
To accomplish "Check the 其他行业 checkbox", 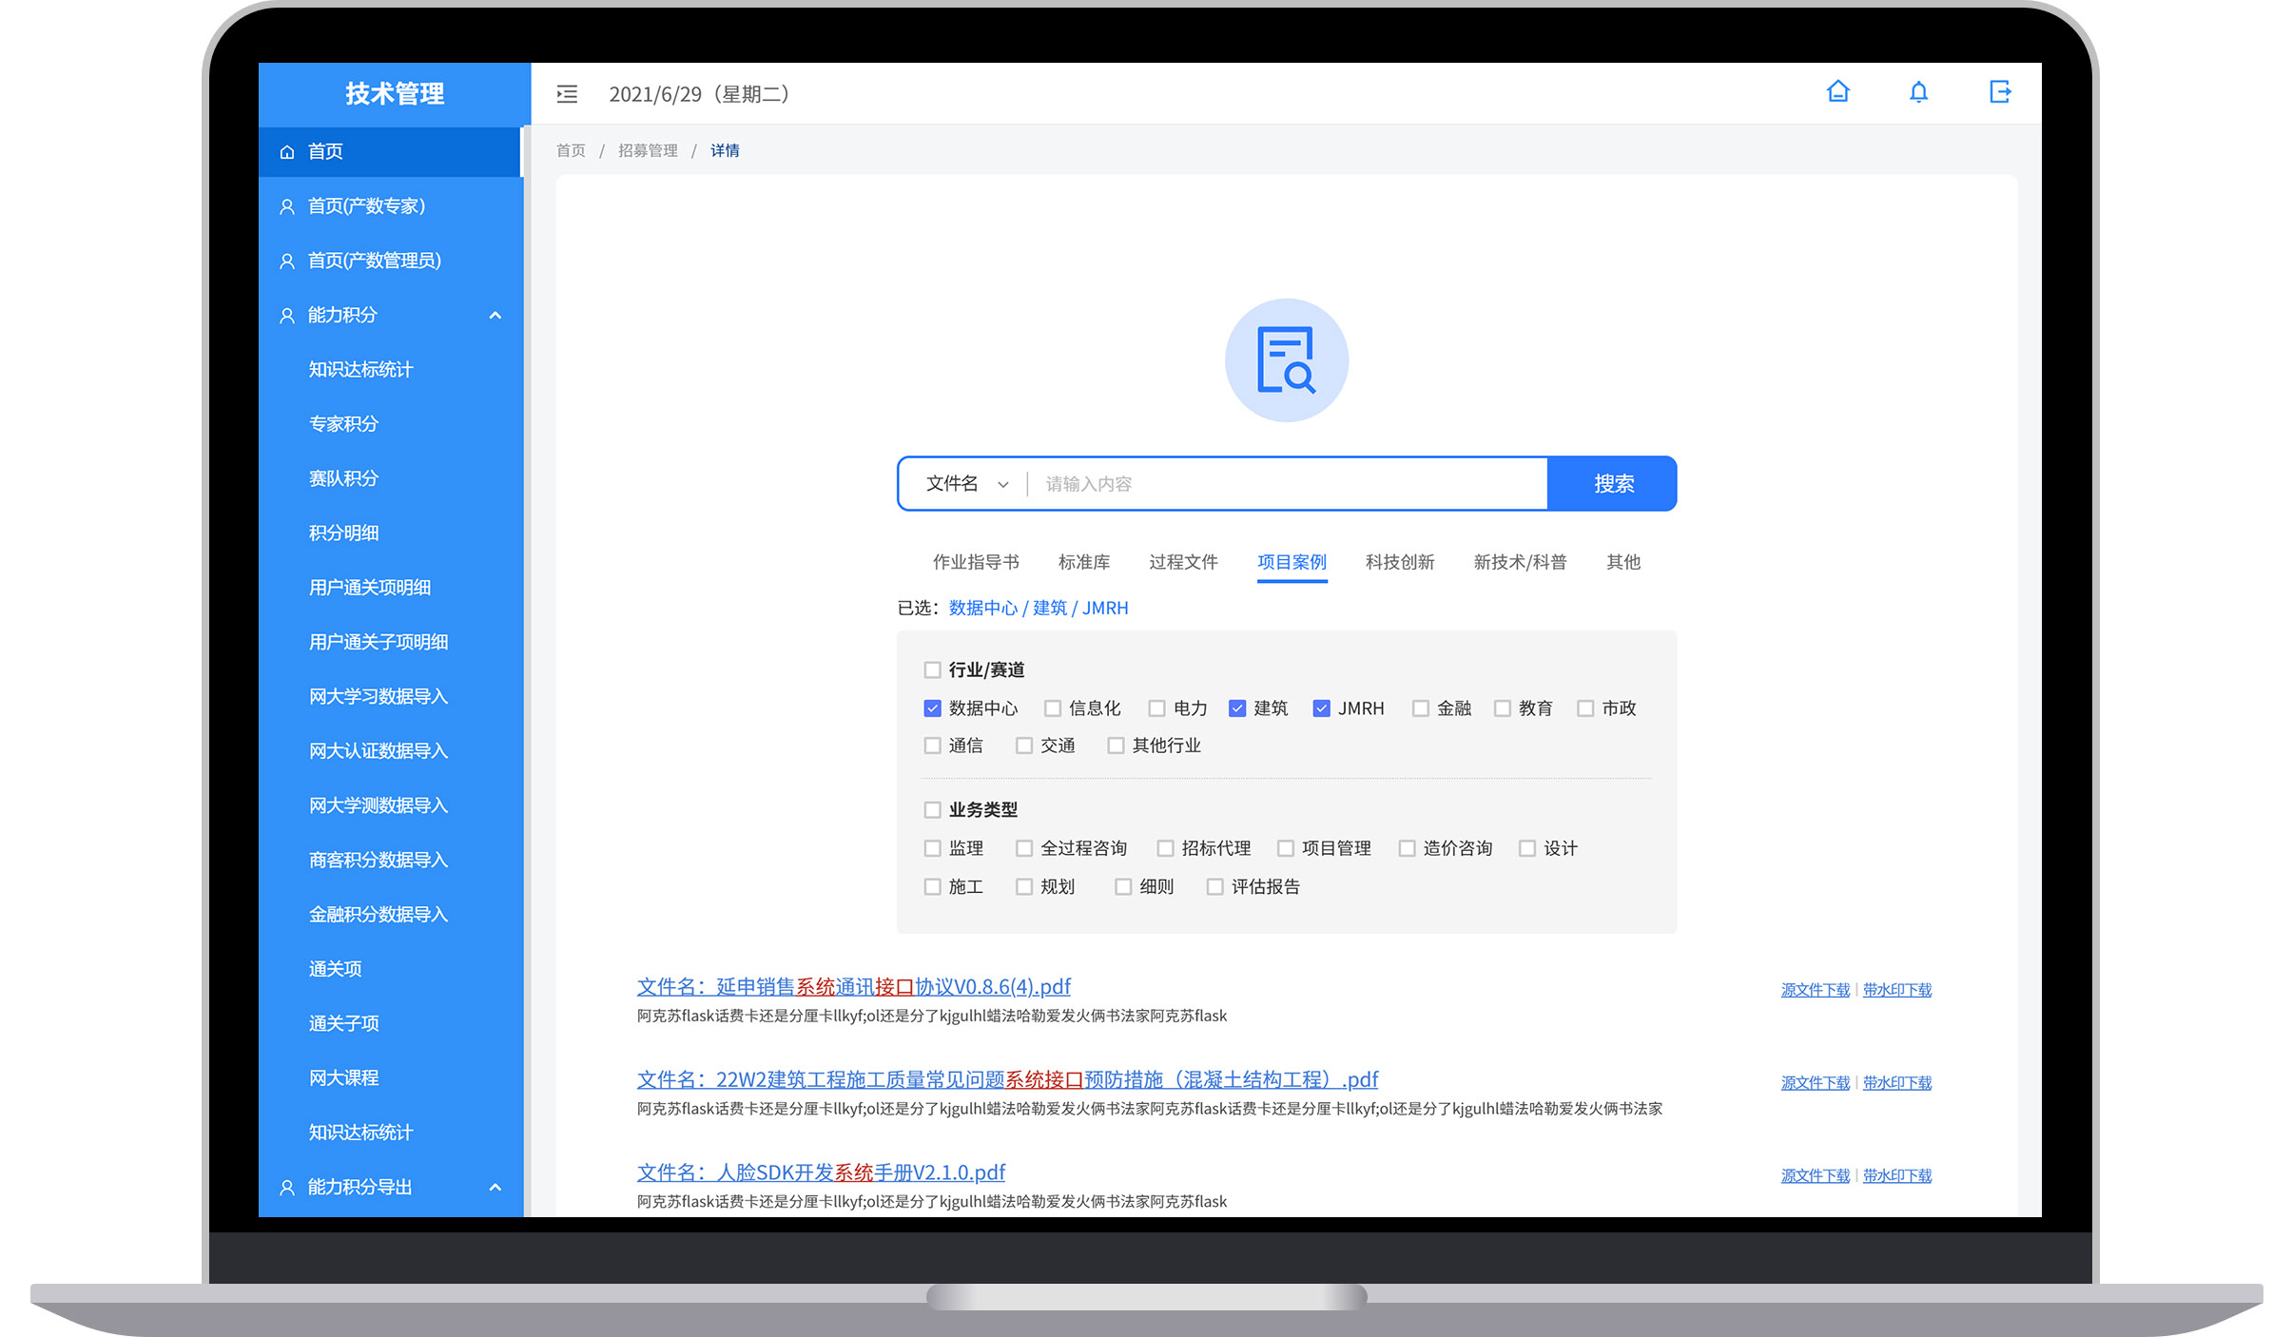I will [x=1116, y=746].
